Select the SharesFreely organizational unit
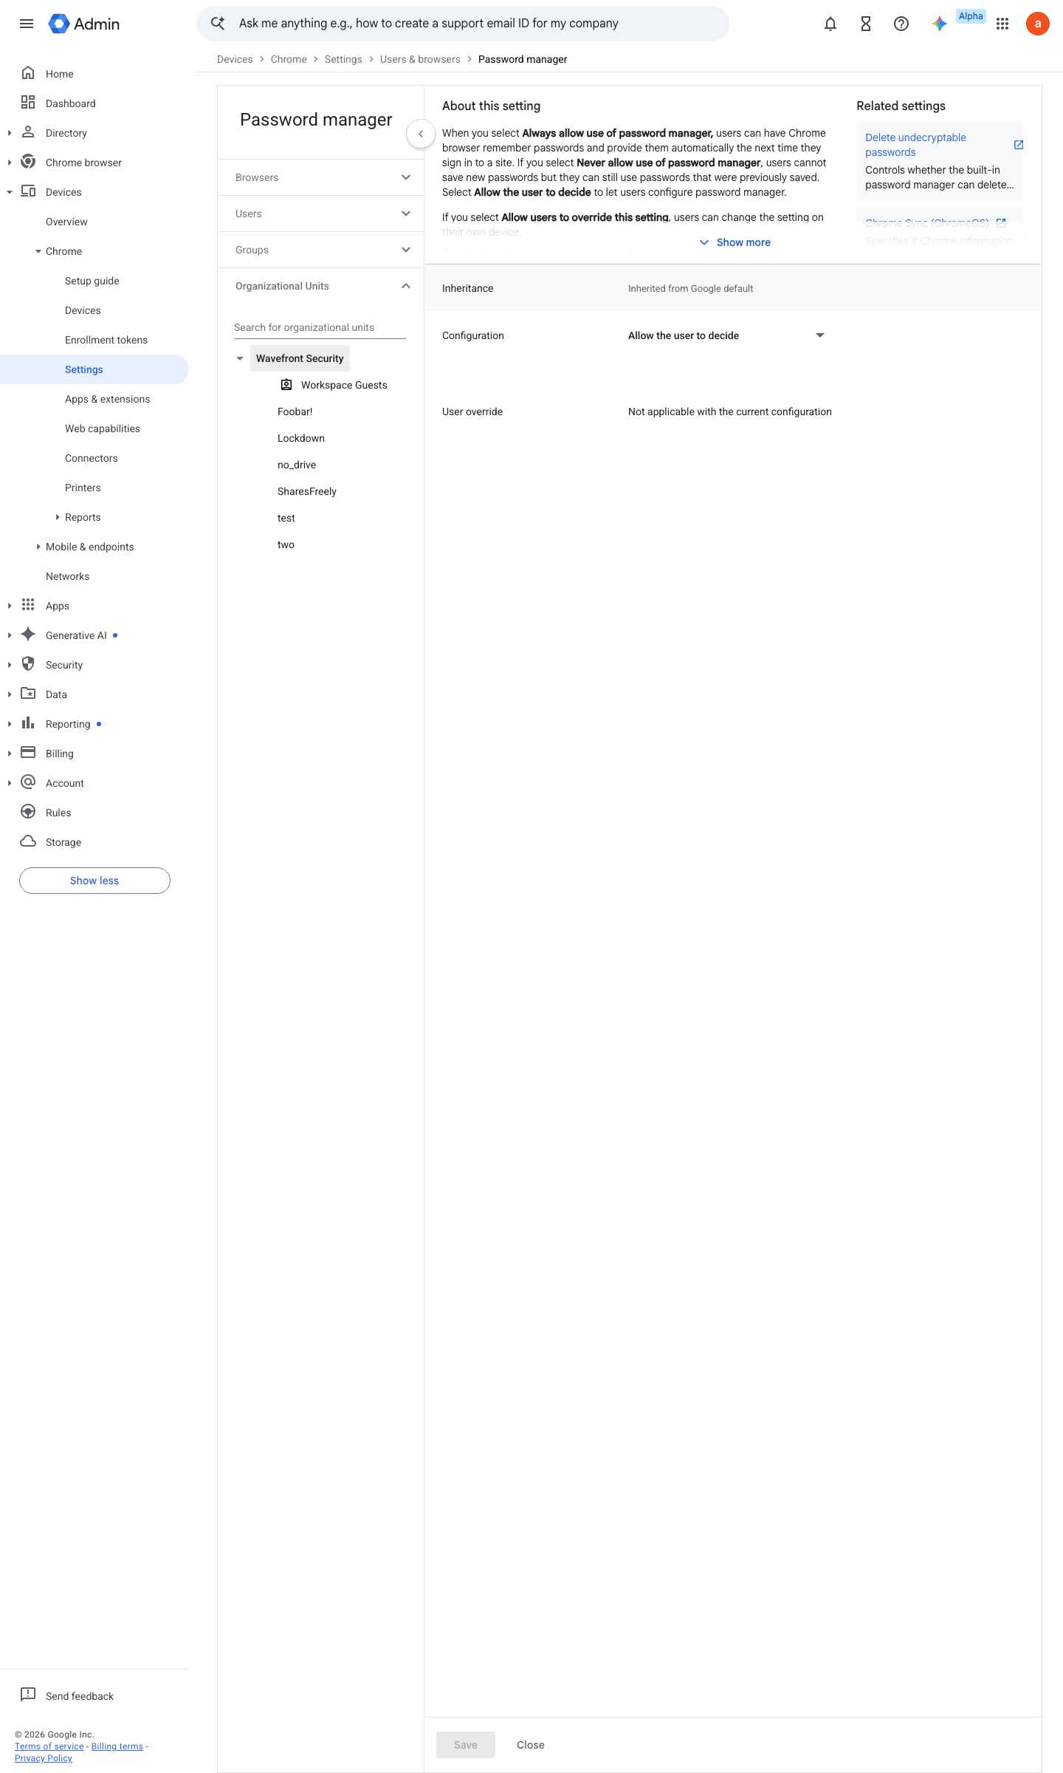Screen dimensions: 1063x1773 307,491
